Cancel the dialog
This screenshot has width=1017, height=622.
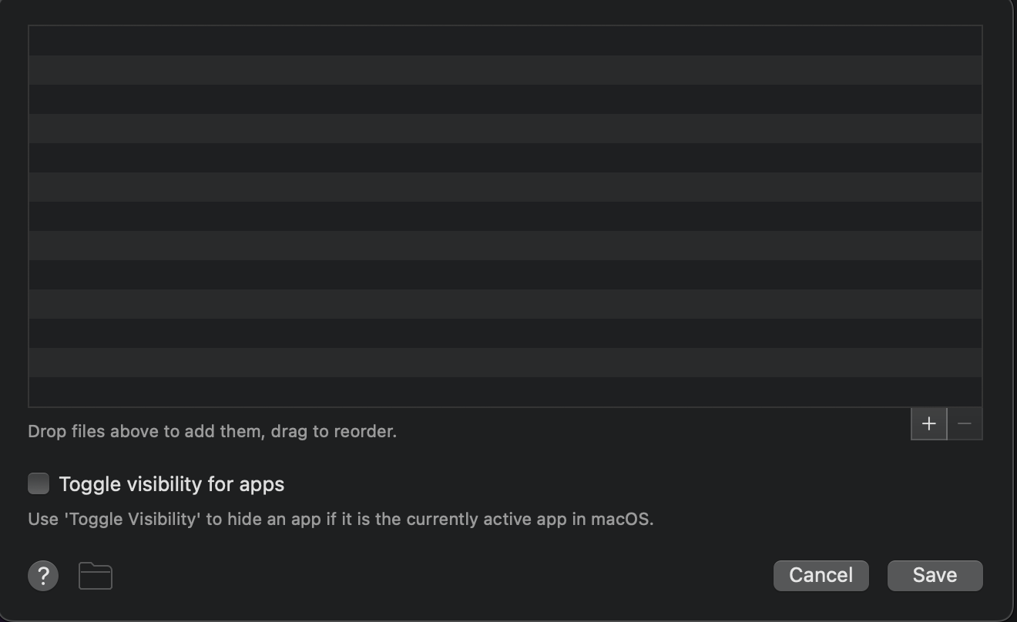click(x=821, y=576)
